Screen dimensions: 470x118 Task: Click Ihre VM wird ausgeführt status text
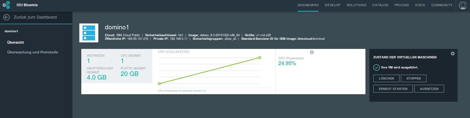click(400, 67)
